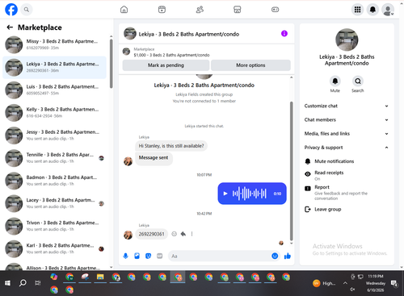Viewport: 404px width, 296px height.
Task: Play the voice message audio clip
Action: point(225,194)
